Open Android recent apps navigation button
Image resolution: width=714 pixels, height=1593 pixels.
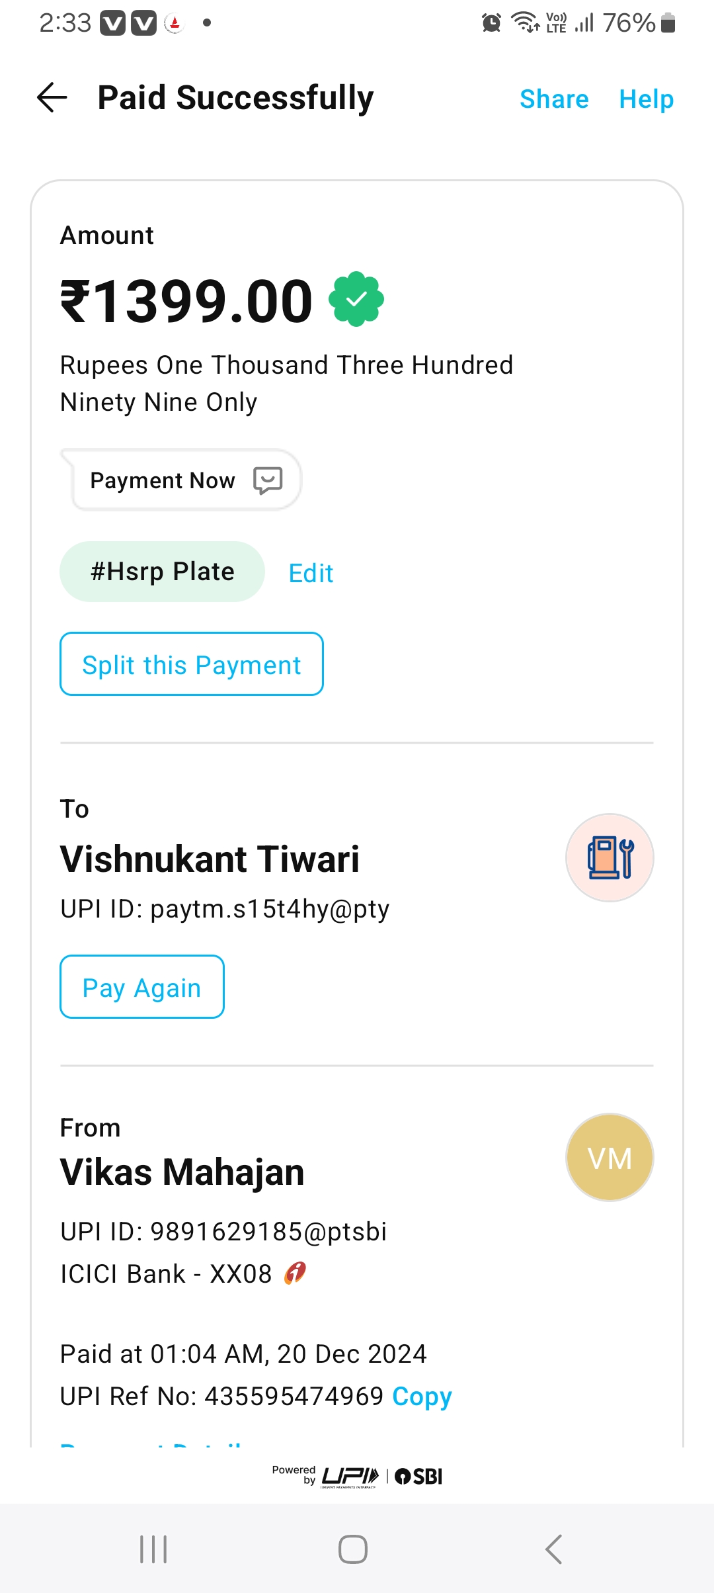click(153, 1549)
